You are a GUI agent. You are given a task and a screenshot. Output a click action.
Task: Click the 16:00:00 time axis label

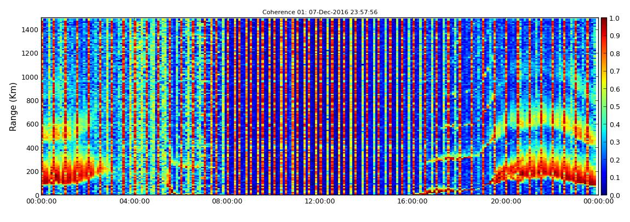(x=413, y=201)
